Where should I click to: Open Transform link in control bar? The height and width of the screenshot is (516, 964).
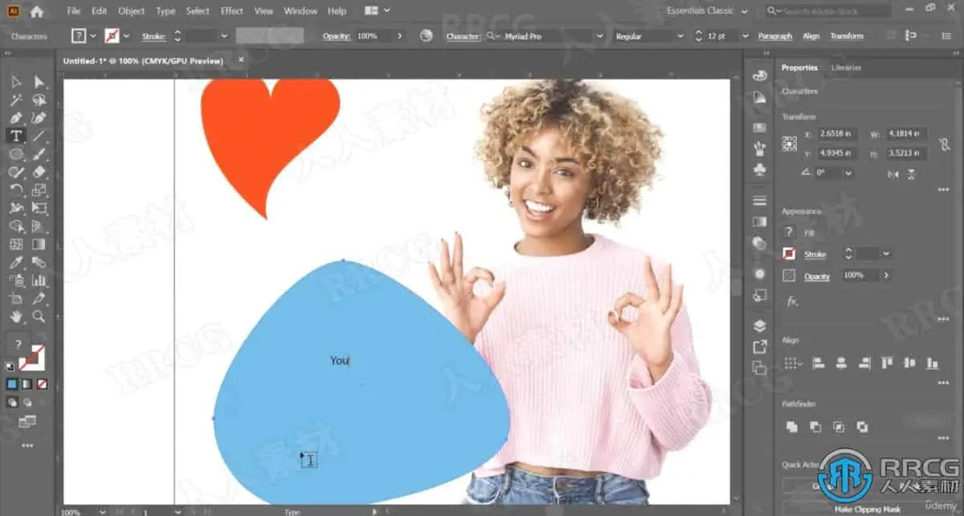[x=847, y=36]
